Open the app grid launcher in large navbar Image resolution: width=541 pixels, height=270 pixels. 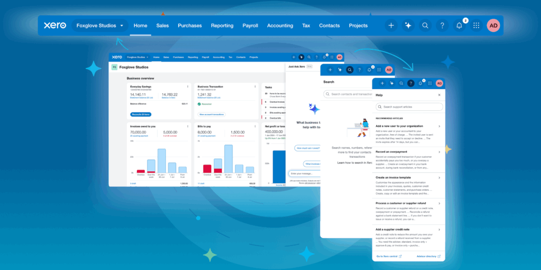coord(476,25)
